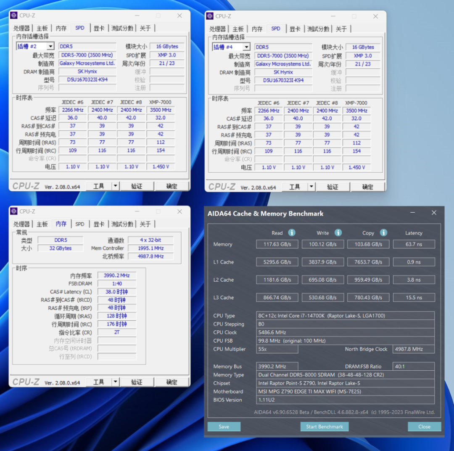The image size is (454, 451).
Task: Switch to 处理器 tab in slot #2 window
Action: (x=21, y=28)
